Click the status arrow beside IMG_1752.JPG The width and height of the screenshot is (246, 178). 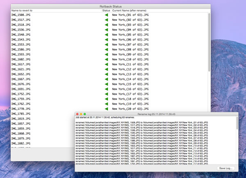106,94
